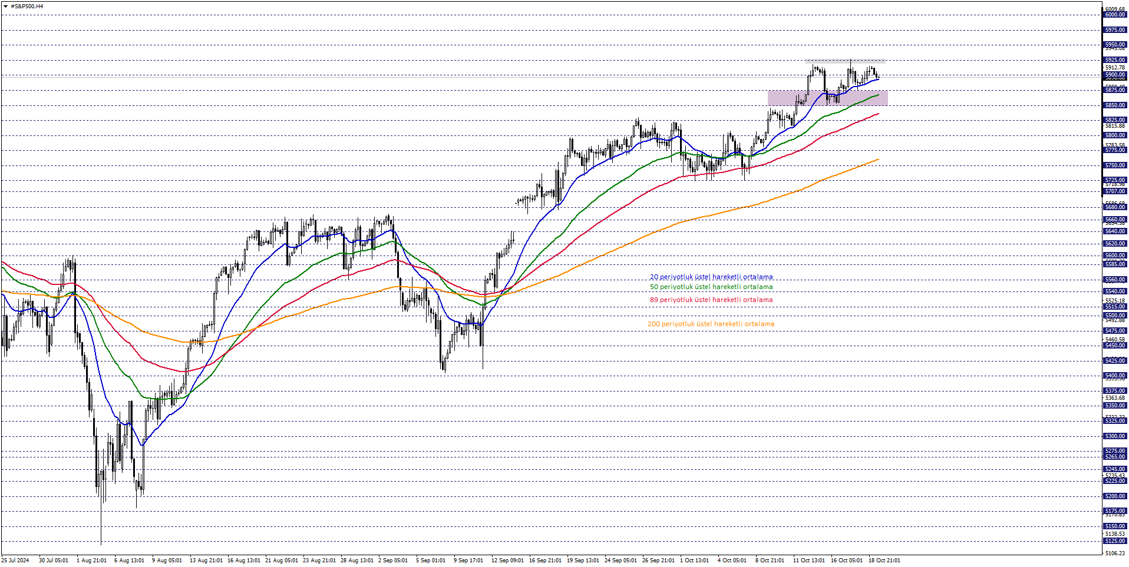Click the 5925.00 price level label
The width and height of the screenshot is (1129, 567).
pyautogui.click(x=1115, y=60)
